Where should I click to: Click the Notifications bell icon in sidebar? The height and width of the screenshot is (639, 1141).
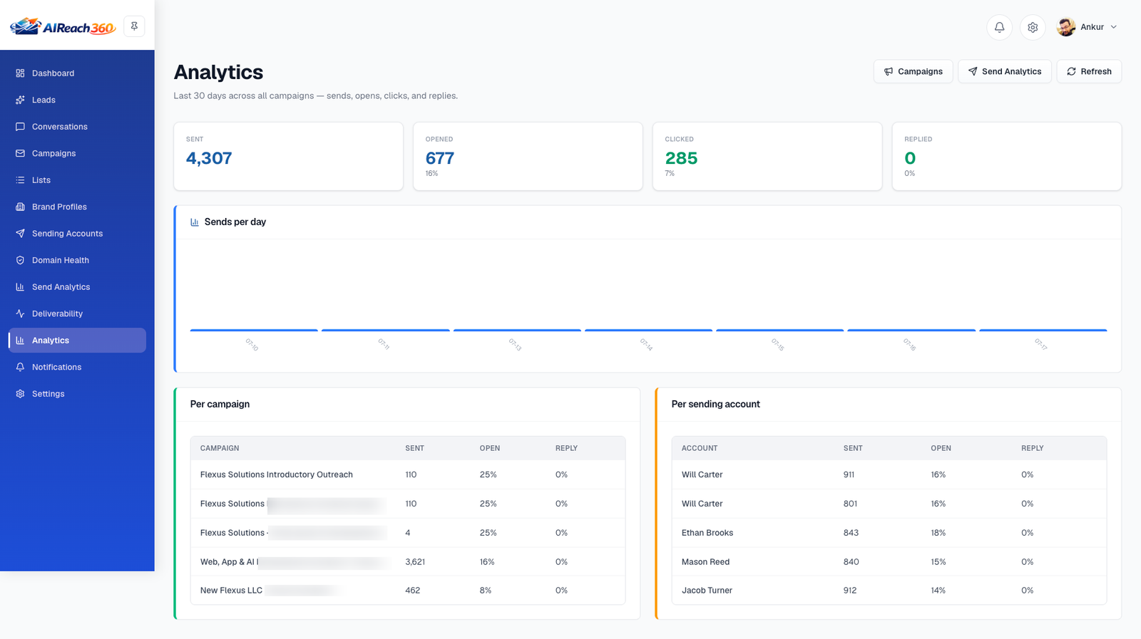coord(20,367)
